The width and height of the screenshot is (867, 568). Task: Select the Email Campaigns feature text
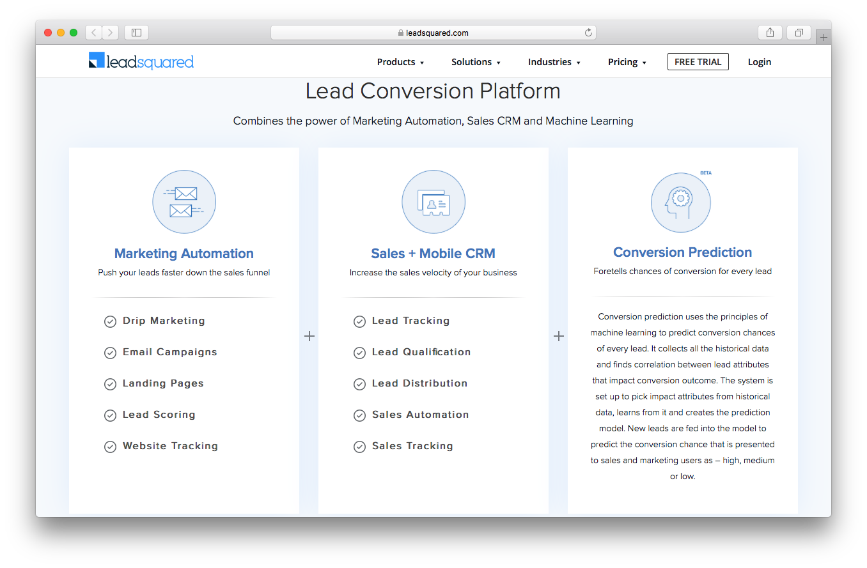(x=170, y=352)
